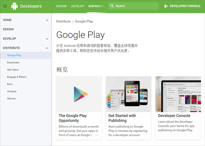Click the Google Play breadcrumb link

pyautogui.click(x=84, y=21)
